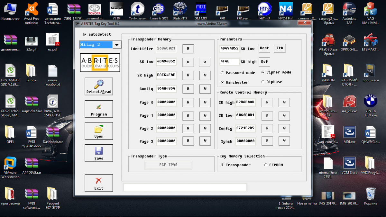Click the 7th button in Parameters
Screen dimensions: 386x217
(280, 48)
